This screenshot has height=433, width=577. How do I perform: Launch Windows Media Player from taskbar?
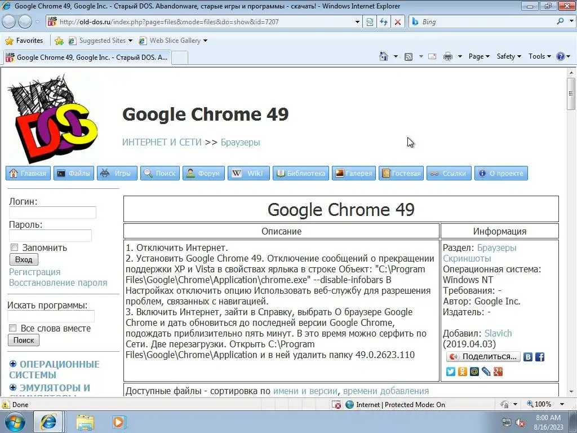pos(118,422)
